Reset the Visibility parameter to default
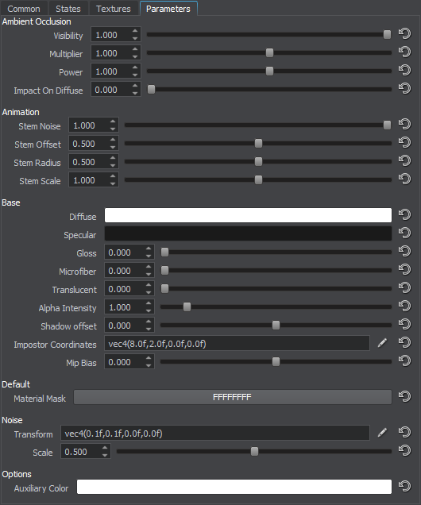421x505 pixels. coord(404,33)
